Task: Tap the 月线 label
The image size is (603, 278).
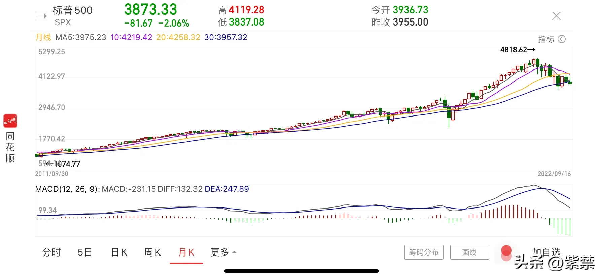Action: point(43,37)
